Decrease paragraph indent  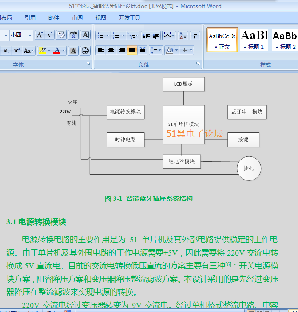(x=146, y=36)
